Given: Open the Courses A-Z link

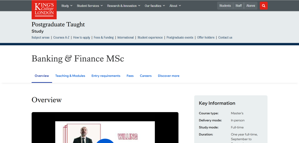Looking at the screenshot, I should [61, 38].
